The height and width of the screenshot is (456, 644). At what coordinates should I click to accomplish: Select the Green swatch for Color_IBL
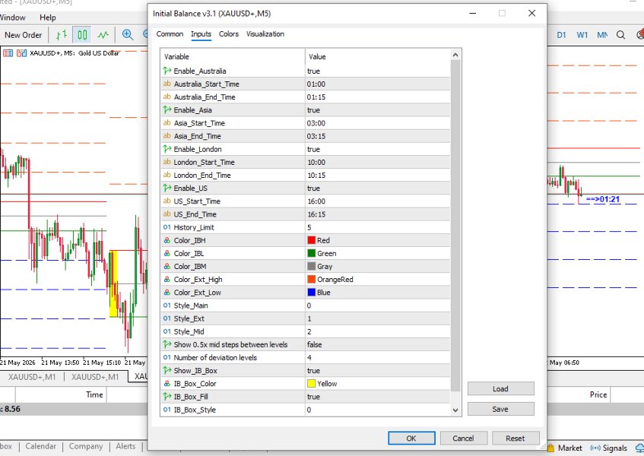(311, 253)
